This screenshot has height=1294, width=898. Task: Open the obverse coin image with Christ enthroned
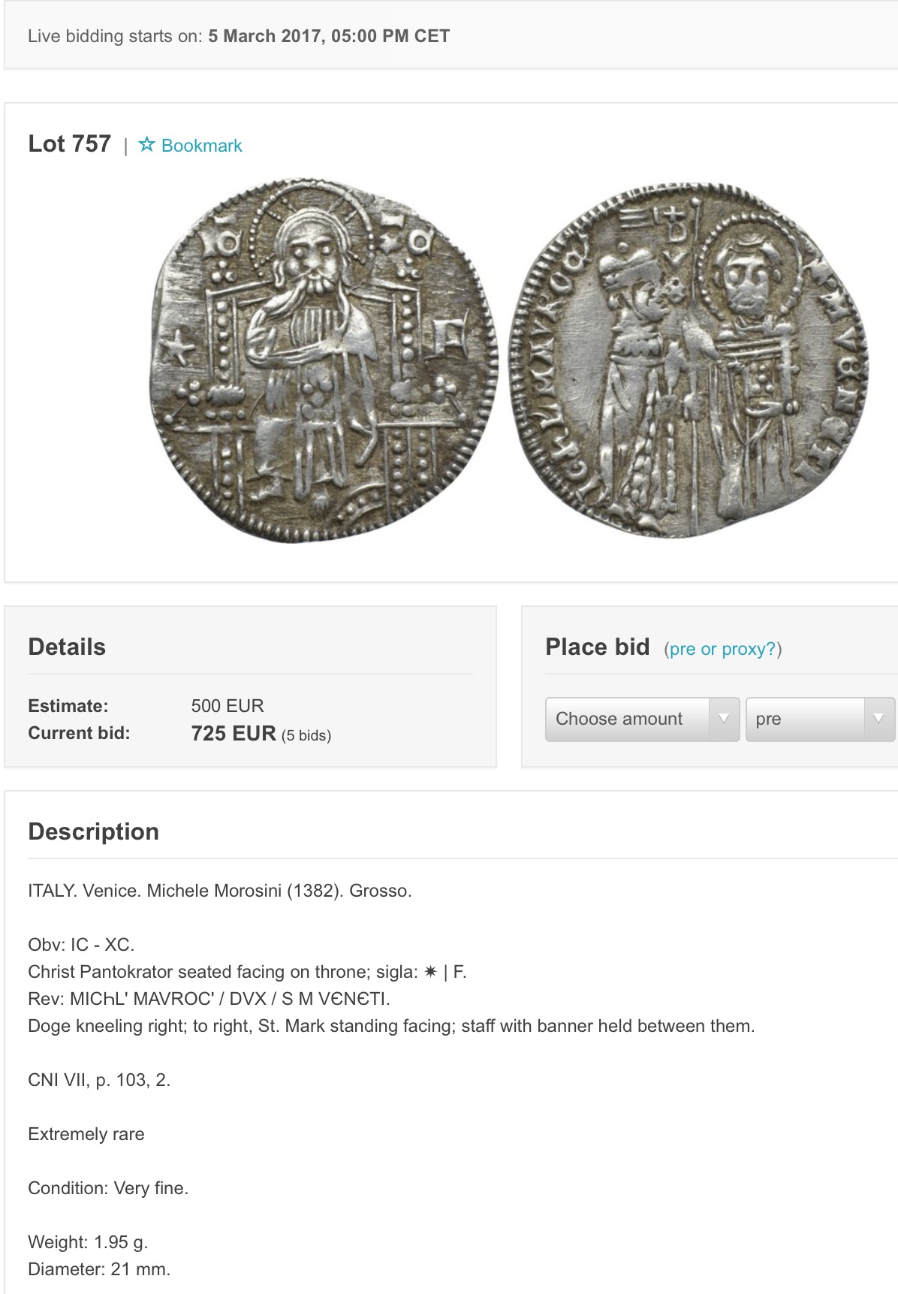coord(324,360)
